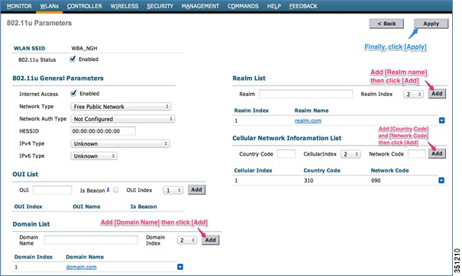Open the CellularIndex dropdown

click(351, 154)
